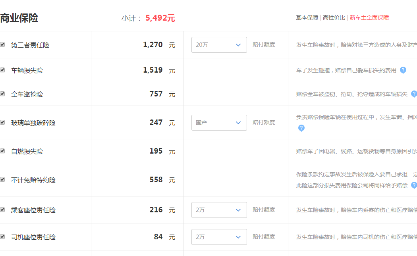Expand the 国产 glass type dropdown
417x256 pixels.
tap(219, 123)
